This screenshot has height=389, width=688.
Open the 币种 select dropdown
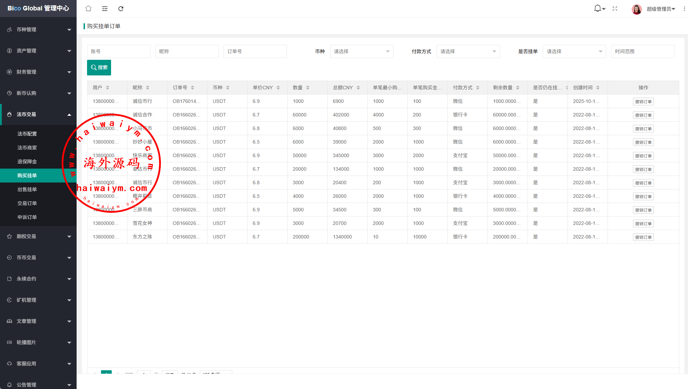(x=361, y=51)
